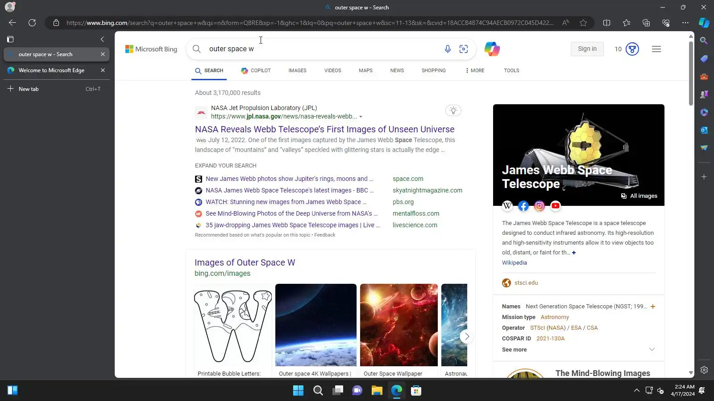Switch to the NEWS tab
Viewport: 714px width, 401px height.
397,70
